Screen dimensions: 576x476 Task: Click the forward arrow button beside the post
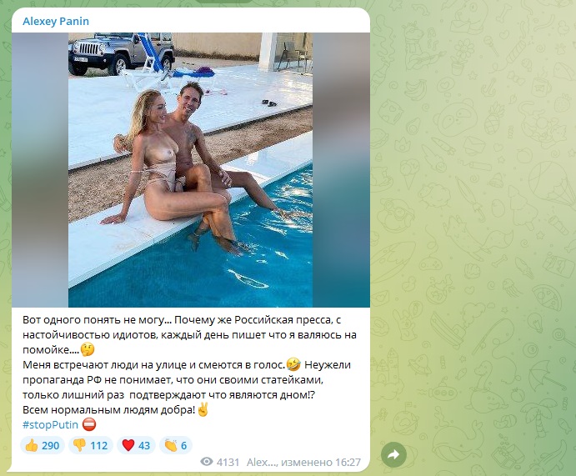(x=393, y=455)
